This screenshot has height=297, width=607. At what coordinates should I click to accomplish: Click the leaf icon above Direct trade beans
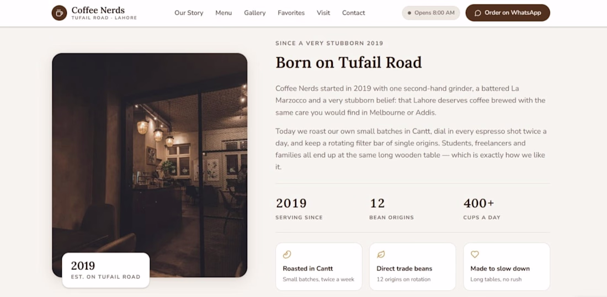[381, 255]
